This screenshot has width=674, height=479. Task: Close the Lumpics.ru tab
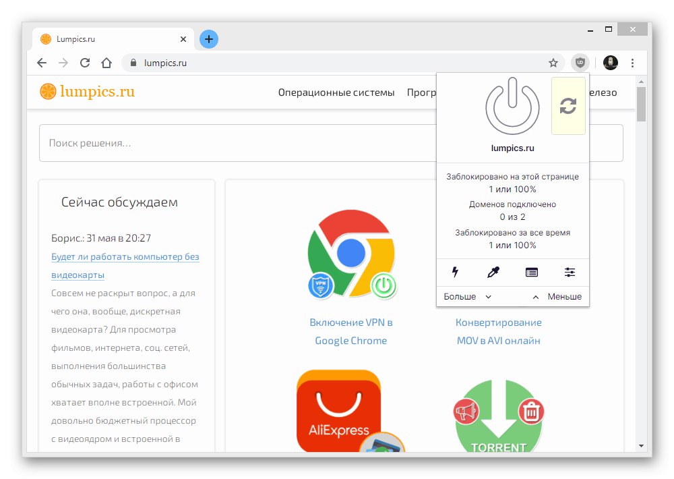(183, 39)
